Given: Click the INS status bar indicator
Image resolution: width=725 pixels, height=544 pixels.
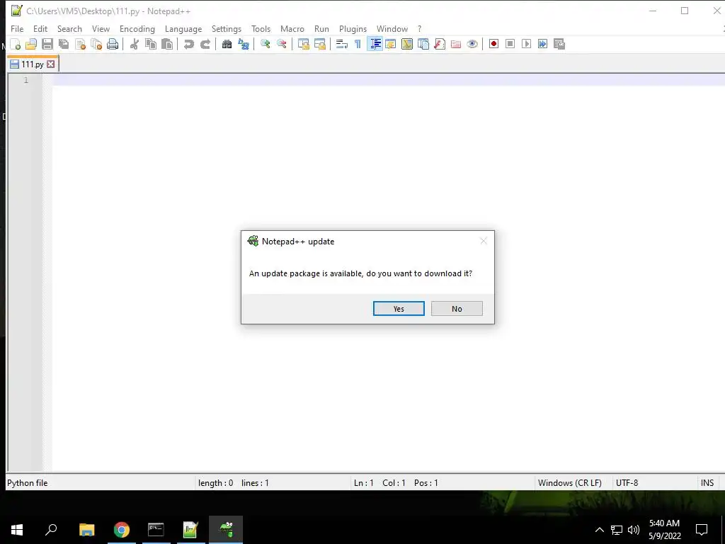Looking at the screenshot, I should (707, 483).
